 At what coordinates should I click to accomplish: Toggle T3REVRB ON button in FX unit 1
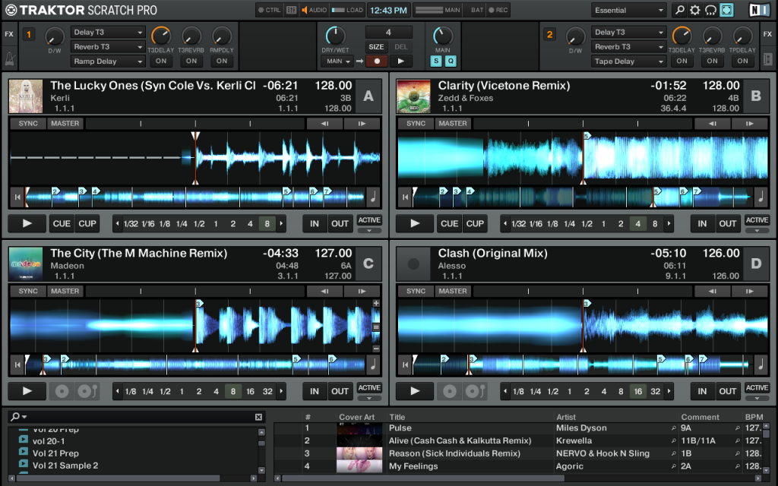point(191,61)
